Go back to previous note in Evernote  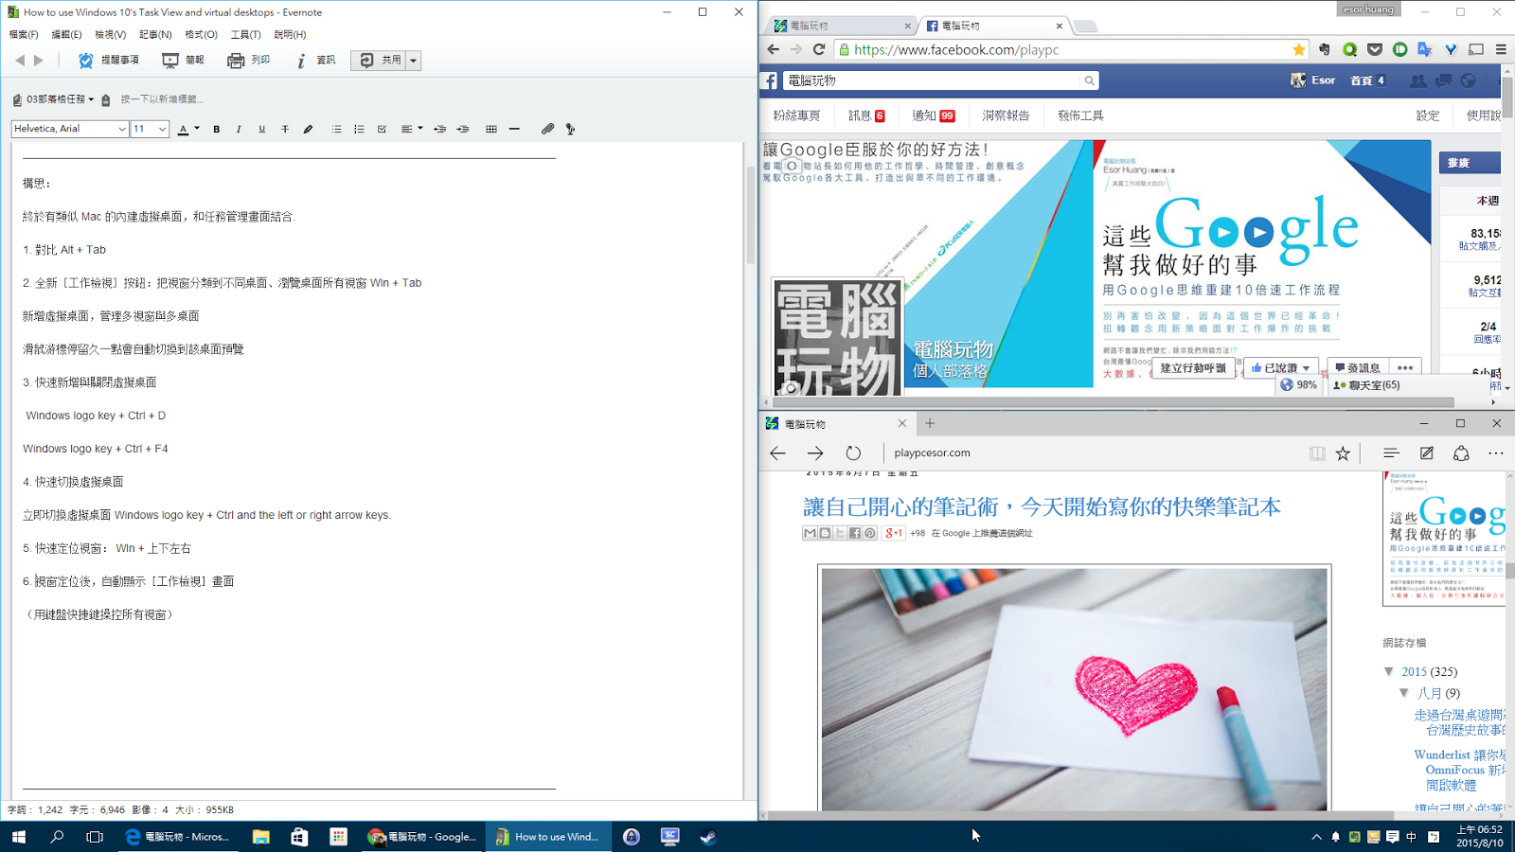[x=20, y=61]
